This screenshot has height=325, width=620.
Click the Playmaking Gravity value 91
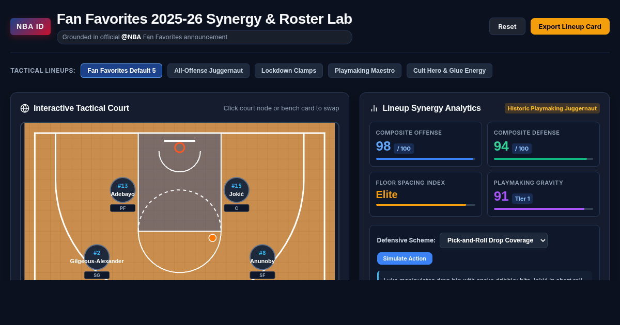[x=501, y=197]
